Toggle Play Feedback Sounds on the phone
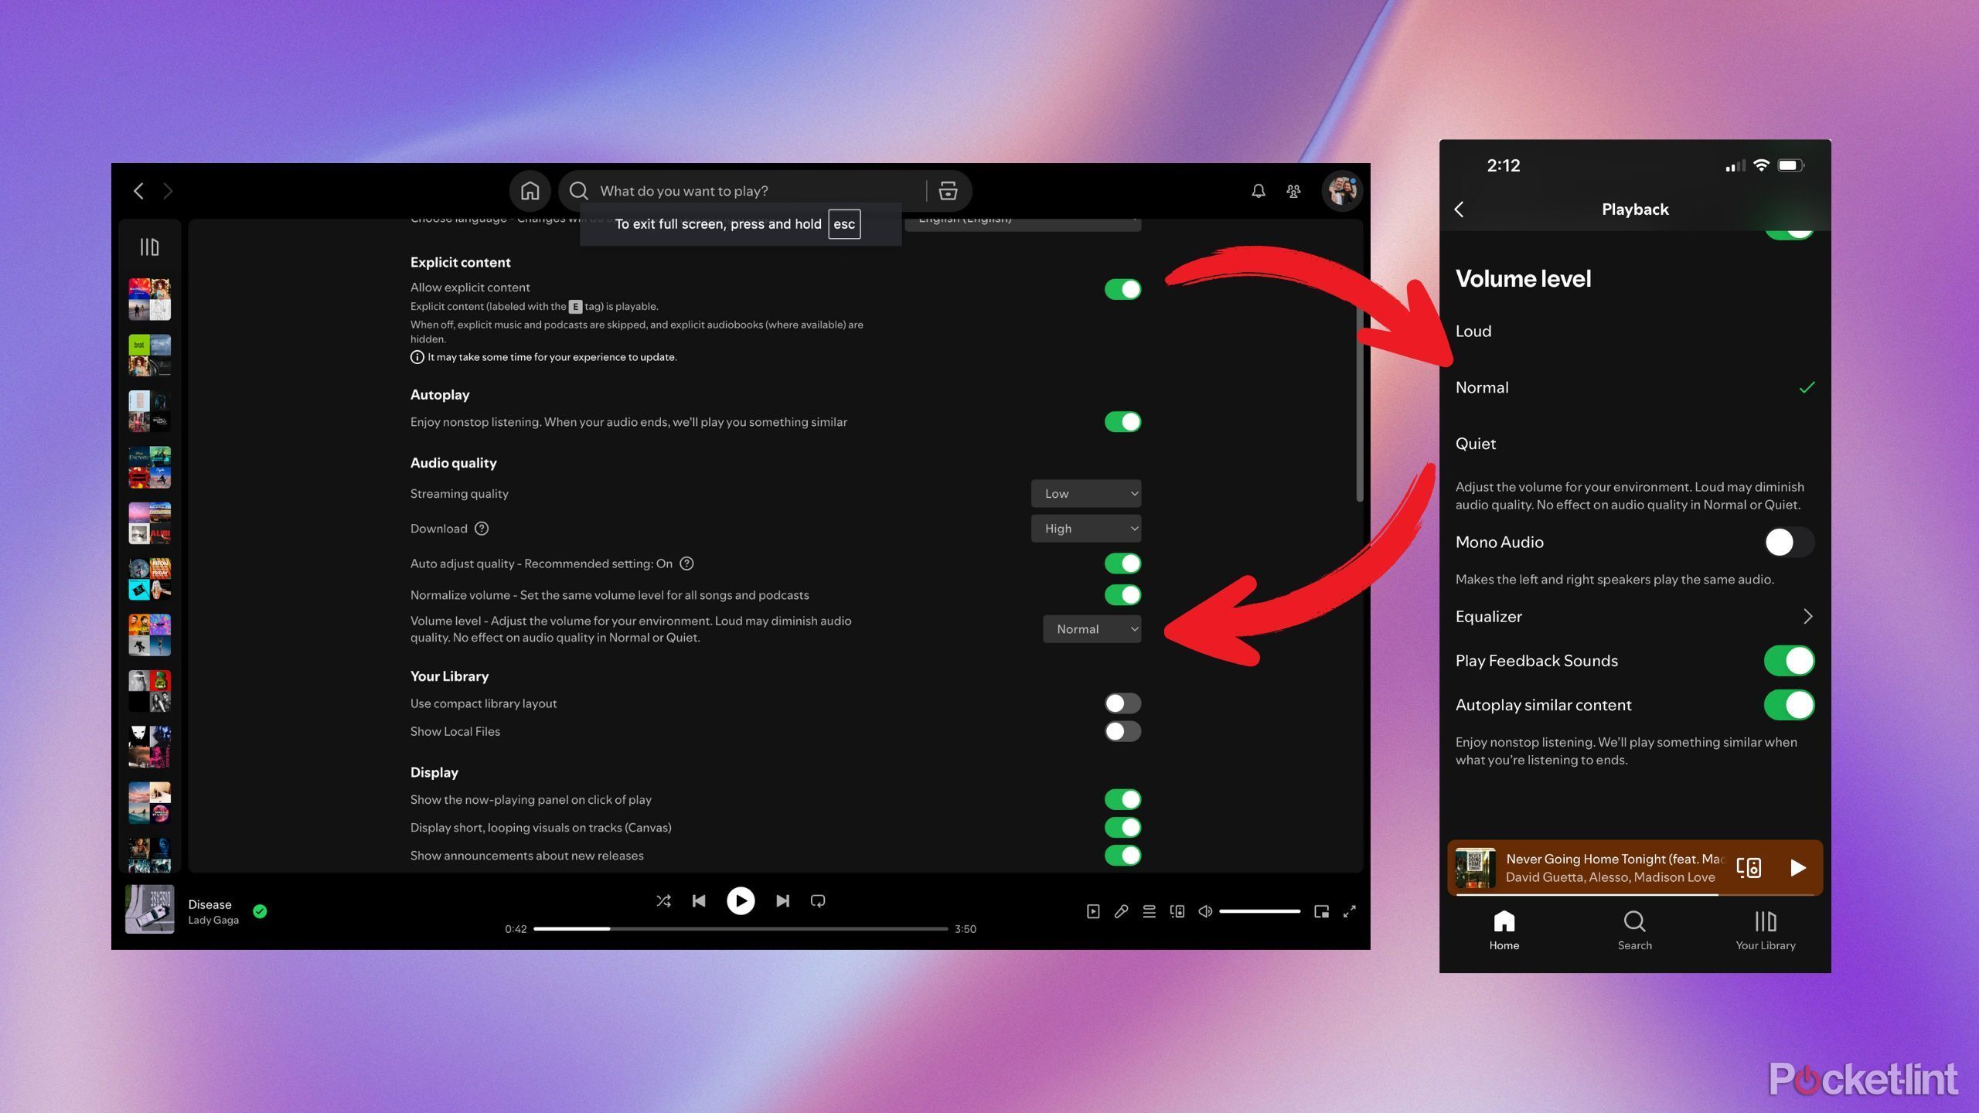 (x=1789, y=661)
